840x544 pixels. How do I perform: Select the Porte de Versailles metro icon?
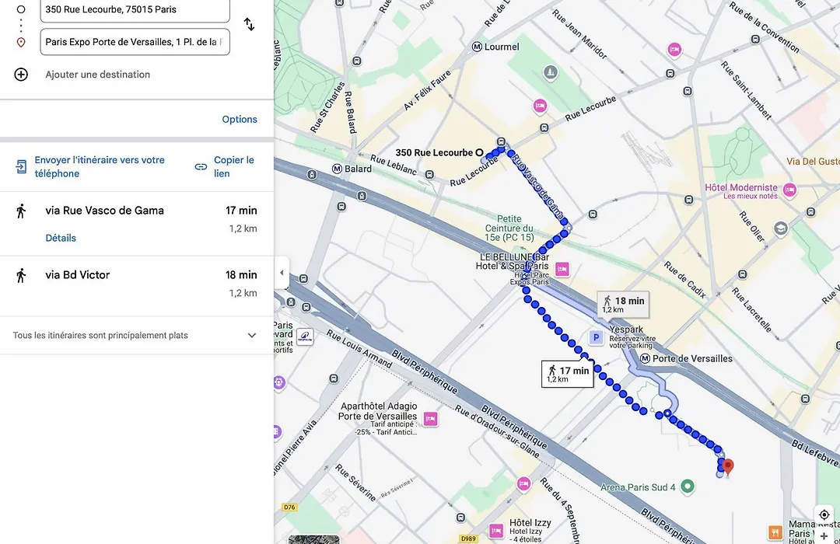point(645,358)
